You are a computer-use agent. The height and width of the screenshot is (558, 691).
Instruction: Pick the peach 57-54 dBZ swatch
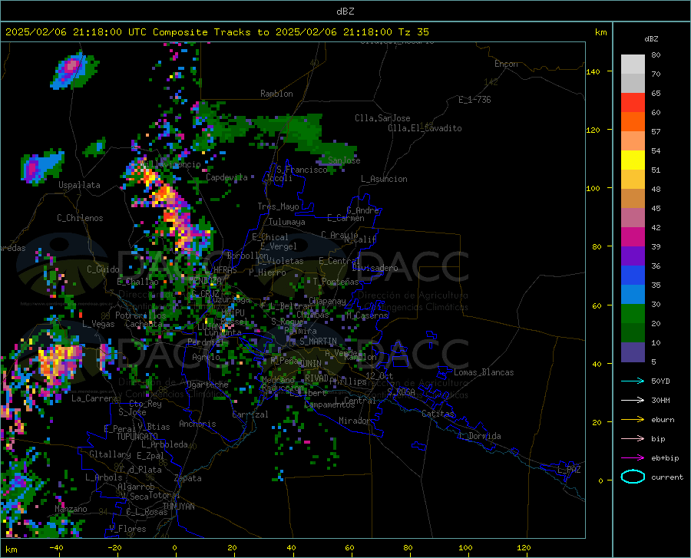633,141
